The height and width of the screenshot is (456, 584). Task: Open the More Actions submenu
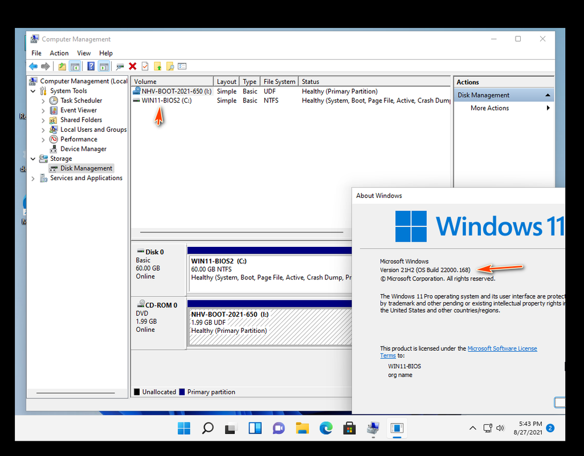point(504,108)
